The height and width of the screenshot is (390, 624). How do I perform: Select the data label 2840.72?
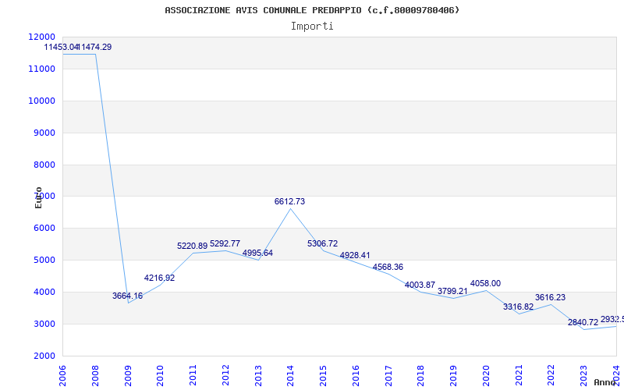click(x=583, y=322)
